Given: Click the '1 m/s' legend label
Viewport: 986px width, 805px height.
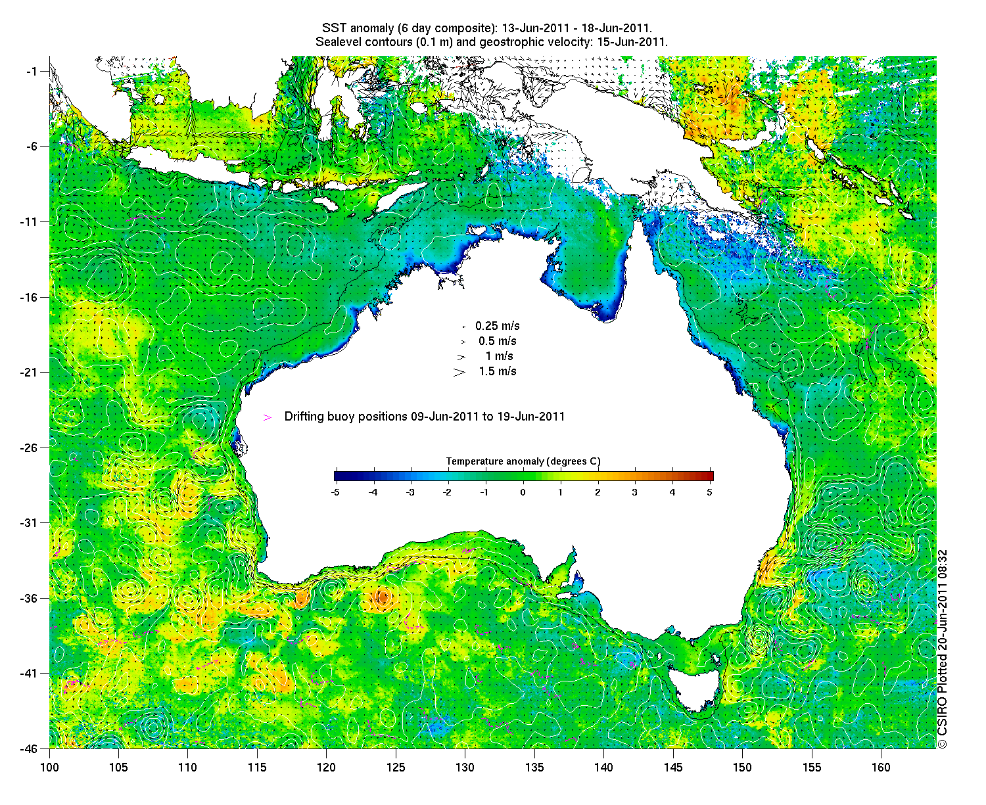Looking at the screenshot, I should pos(500,356).
